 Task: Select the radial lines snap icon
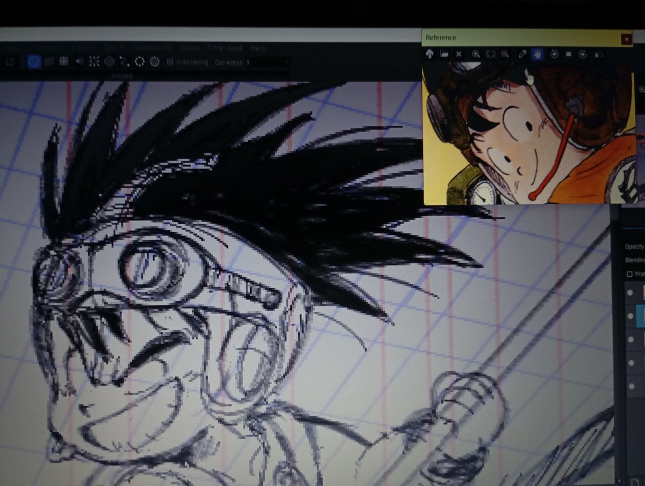tap(94, 61)
